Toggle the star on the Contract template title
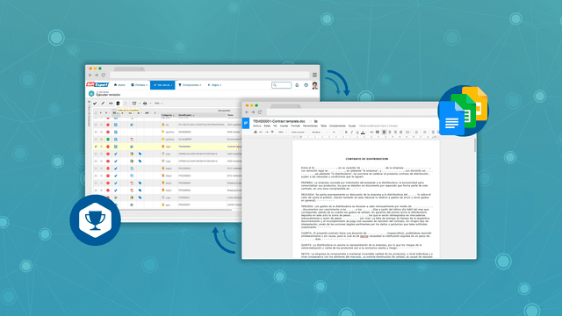 click(311, 121)
